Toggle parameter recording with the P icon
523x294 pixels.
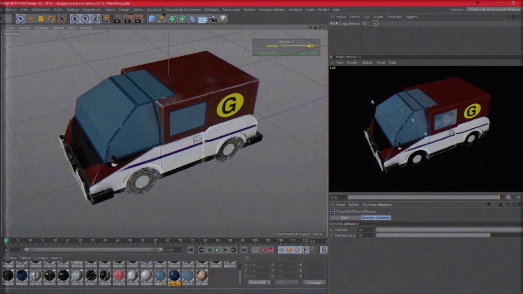click(x=305, y=249)
